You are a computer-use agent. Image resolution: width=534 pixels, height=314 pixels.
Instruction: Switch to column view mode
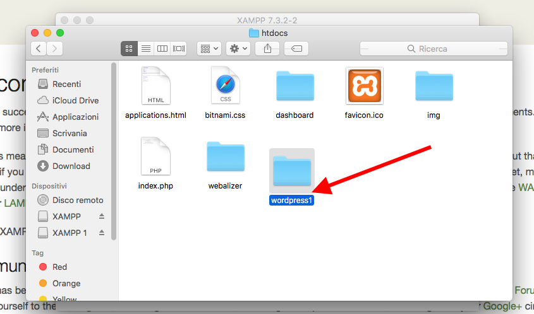162,49
